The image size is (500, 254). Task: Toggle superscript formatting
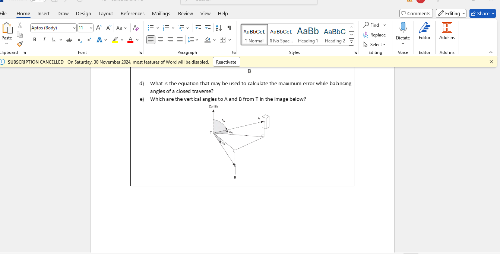coord(88,40)
